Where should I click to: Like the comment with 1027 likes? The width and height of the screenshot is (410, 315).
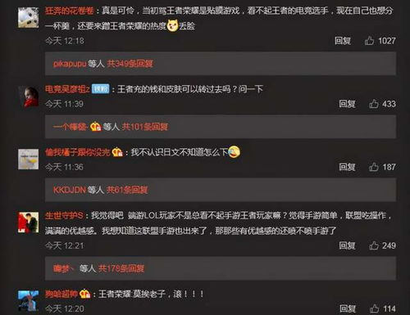point(369,41)
